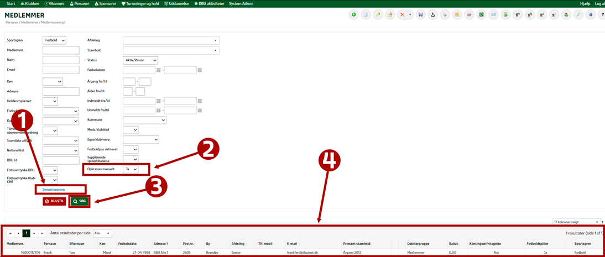Viewport: 605px width, 257px height.
Task: Click the envelope email icon in toolbar
Action: click(x=494, y=15)
